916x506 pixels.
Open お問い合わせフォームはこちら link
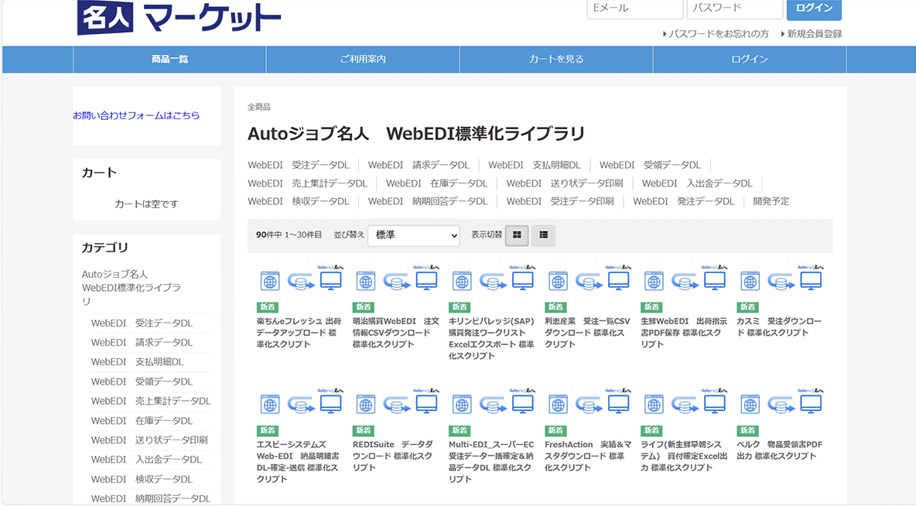click(x=136, y=116)
